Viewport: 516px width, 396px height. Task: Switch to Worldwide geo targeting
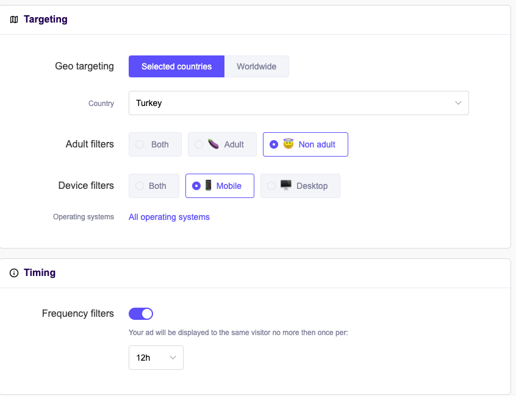pos(256,66)
